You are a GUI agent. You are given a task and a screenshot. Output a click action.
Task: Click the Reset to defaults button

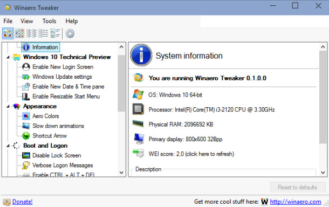(298, 187)
